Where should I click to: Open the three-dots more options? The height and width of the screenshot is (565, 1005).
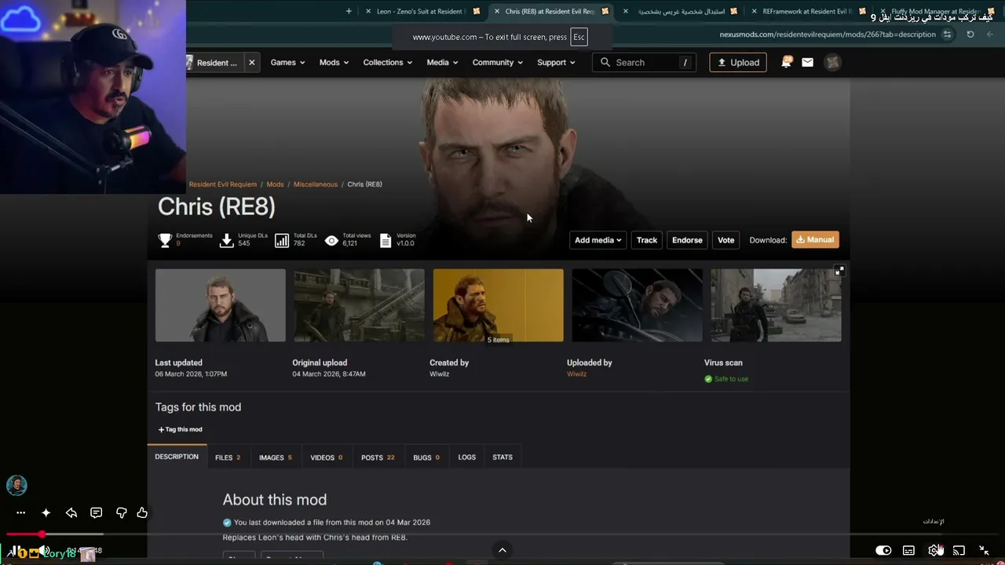click(x=20, y=512)
